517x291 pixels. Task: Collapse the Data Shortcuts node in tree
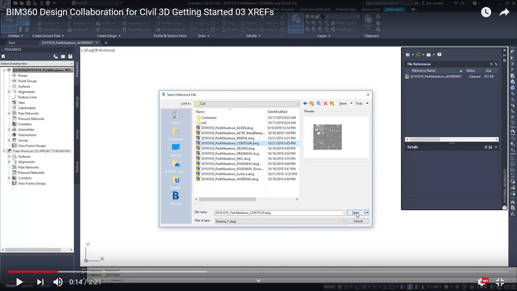coord(4,151)
